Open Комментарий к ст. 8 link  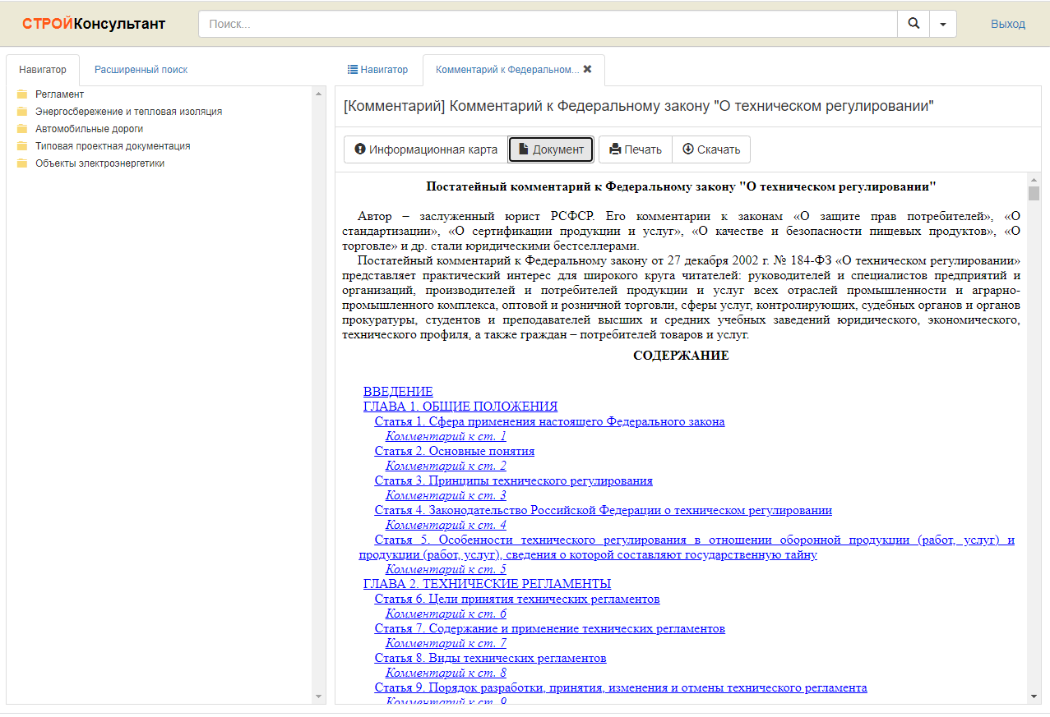click(446, 673)
